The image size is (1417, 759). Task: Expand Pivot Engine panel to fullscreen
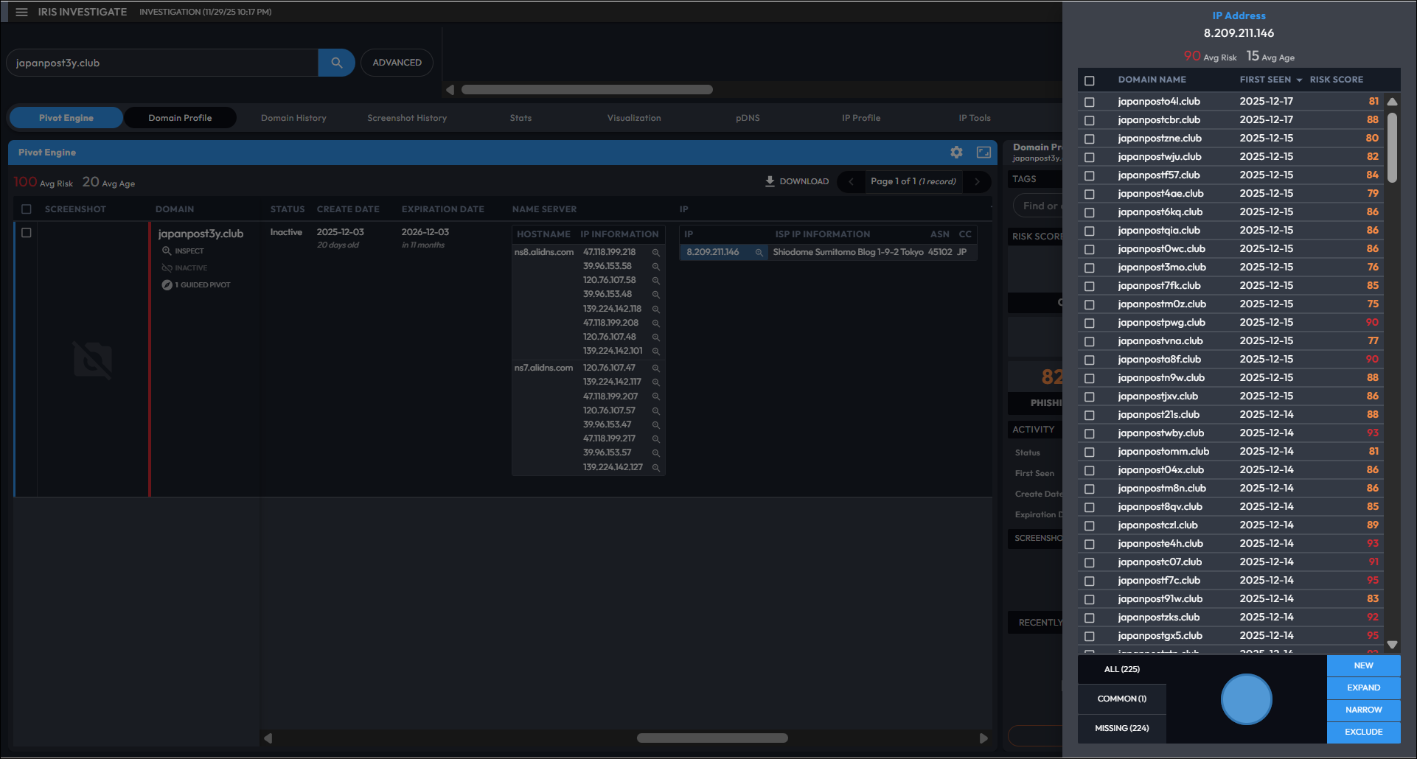(983, 153)
